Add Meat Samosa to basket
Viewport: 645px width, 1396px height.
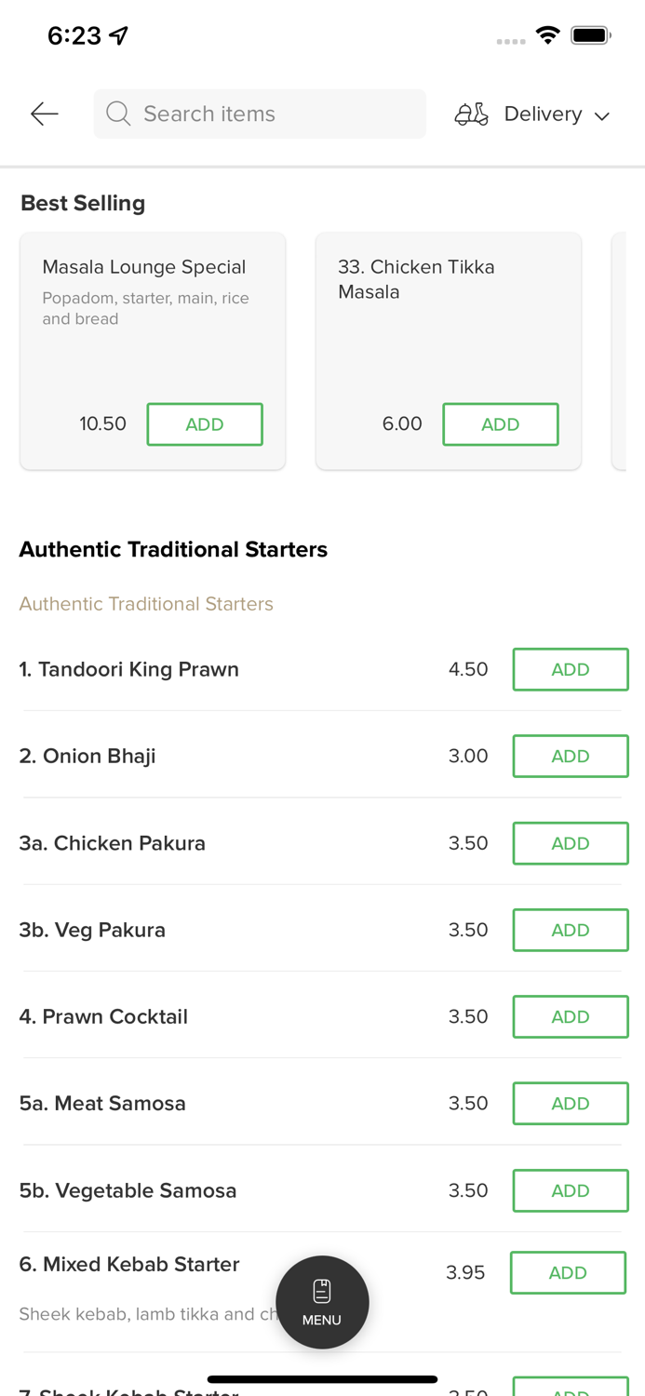click(x=570, y=1103)
